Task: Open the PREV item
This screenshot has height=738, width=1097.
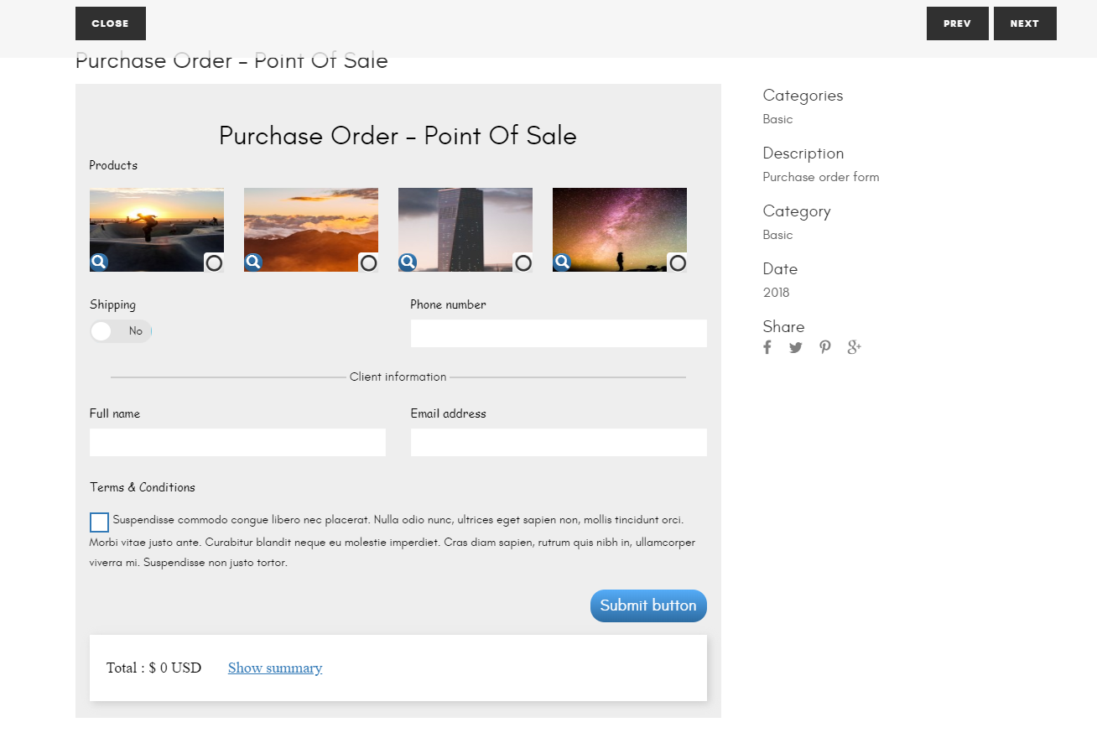Action: [x=957, y=23]
